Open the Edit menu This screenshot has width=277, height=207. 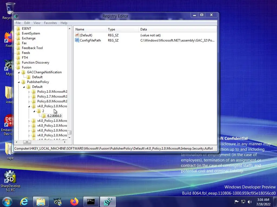pyautogui.click(x=27, y=23)
